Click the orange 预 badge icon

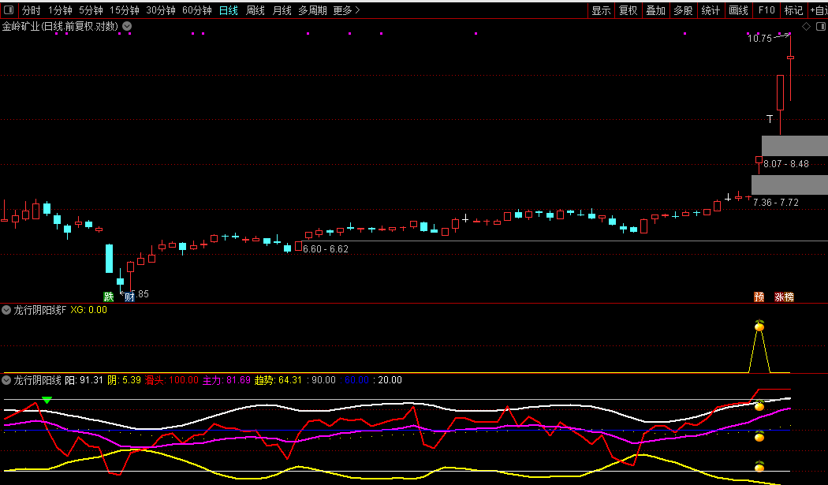pos(759,297)
